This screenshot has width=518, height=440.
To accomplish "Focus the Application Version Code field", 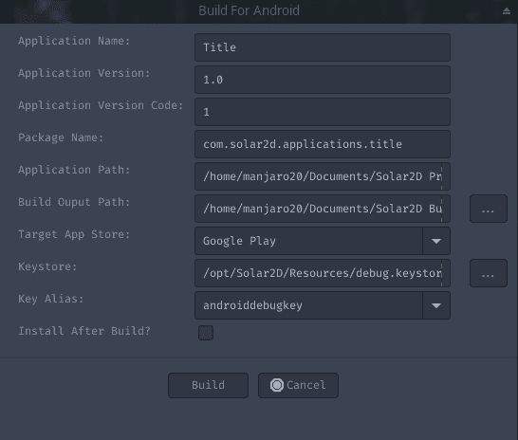I will (323, 112).
